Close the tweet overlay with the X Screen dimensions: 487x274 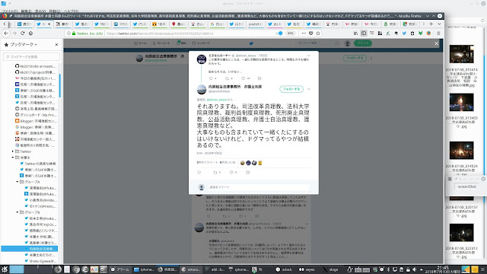tap(436, 43)
